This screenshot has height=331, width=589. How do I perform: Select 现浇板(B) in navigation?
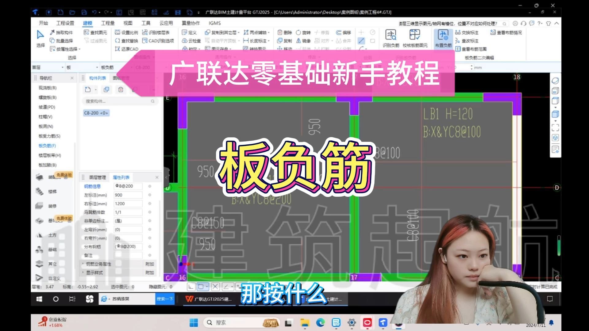pyautogui.click(x=47, y=88)
